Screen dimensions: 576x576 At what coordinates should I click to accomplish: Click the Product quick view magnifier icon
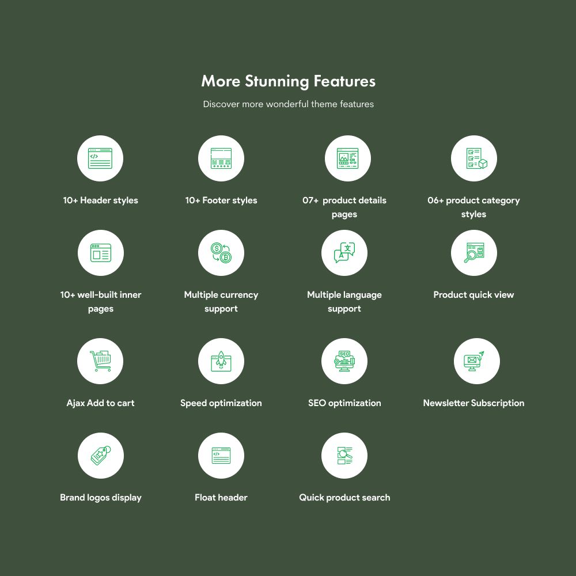pyautogui.click(x=473, y=253)
